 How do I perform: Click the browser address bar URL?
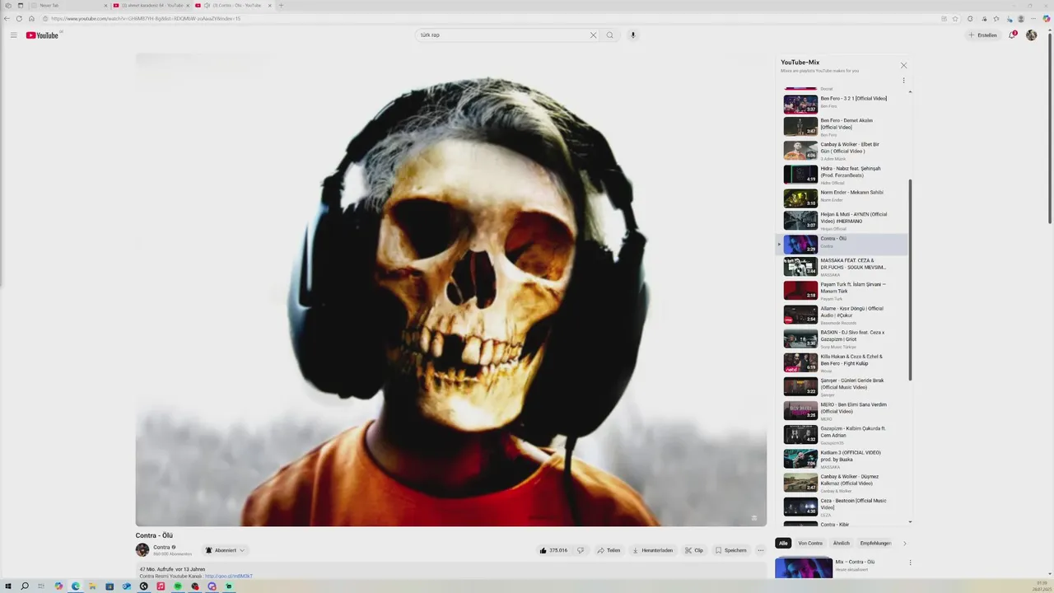point(146,18)
